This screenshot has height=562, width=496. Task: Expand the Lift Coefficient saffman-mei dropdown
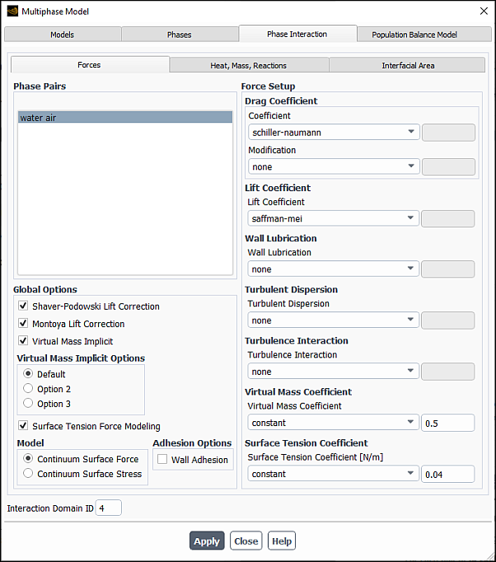(333, 218)
